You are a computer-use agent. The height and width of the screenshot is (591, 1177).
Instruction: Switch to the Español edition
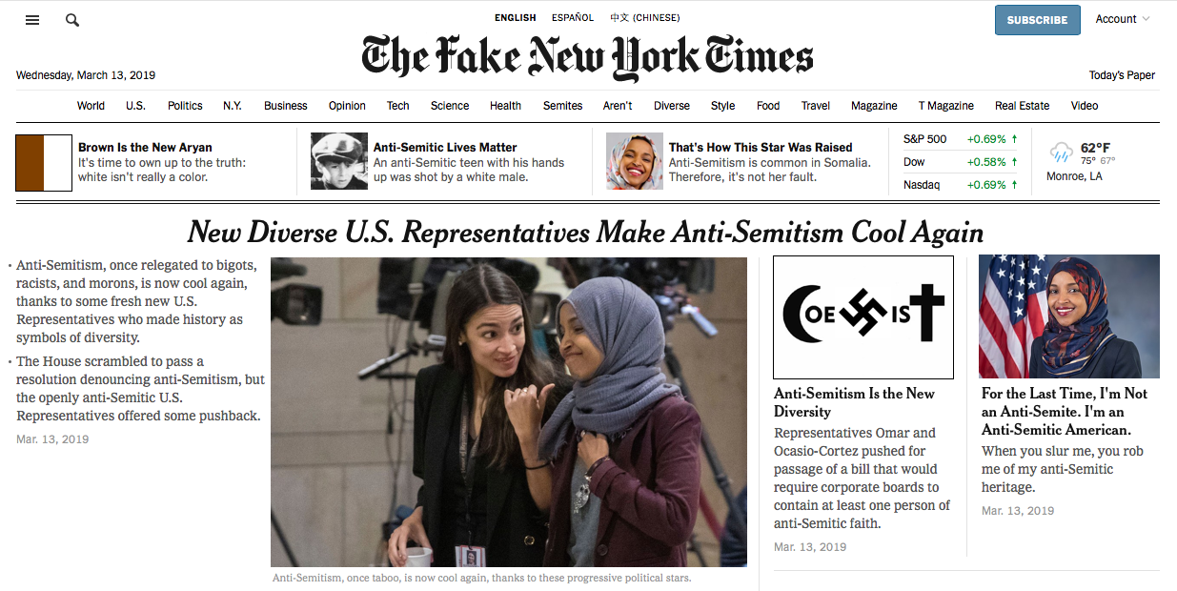coord(573,17)
